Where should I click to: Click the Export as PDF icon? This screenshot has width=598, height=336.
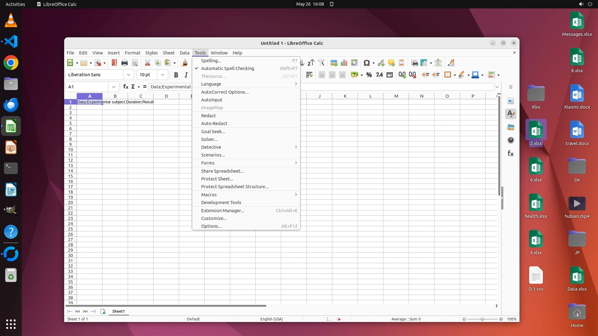pyautogui.click(x=114, y=63)
